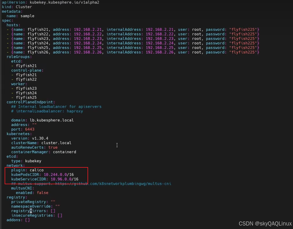Viewport: 293px width, 229px height.
Task: Click kubeServiceCIDR value 10.96.0.0/16
Action: coord(64,179)
